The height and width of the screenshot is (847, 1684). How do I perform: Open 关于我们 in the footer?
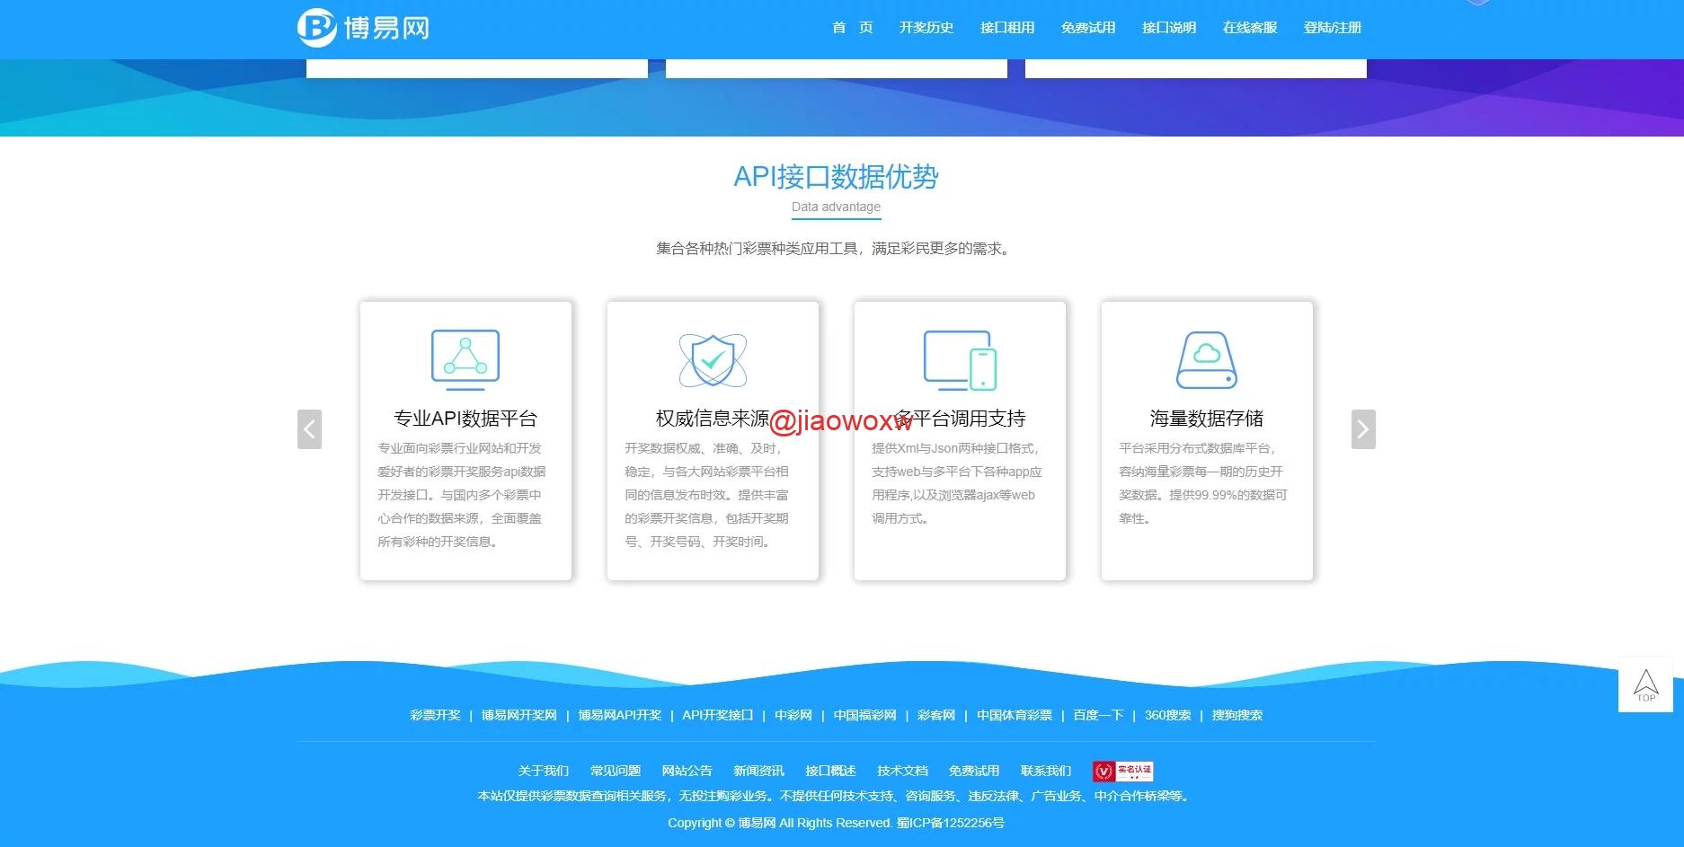[544, 771]
